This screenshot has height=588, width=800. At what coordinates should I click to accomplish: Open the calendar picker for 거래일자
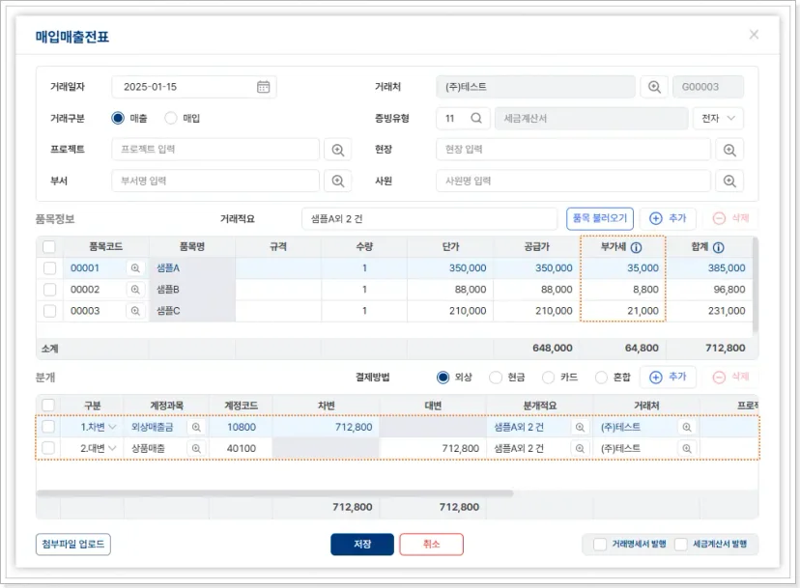click(263, 87)
